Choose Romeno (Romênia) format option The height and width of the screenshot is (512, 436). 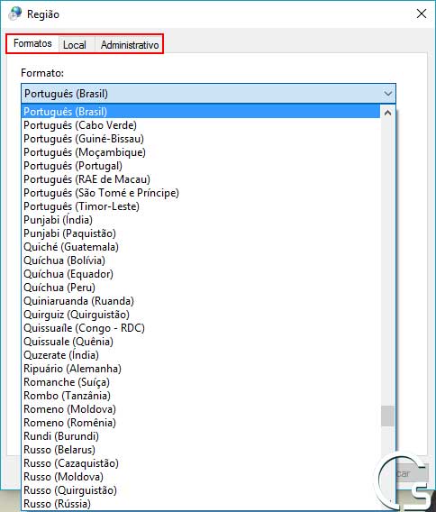(201, 423)
